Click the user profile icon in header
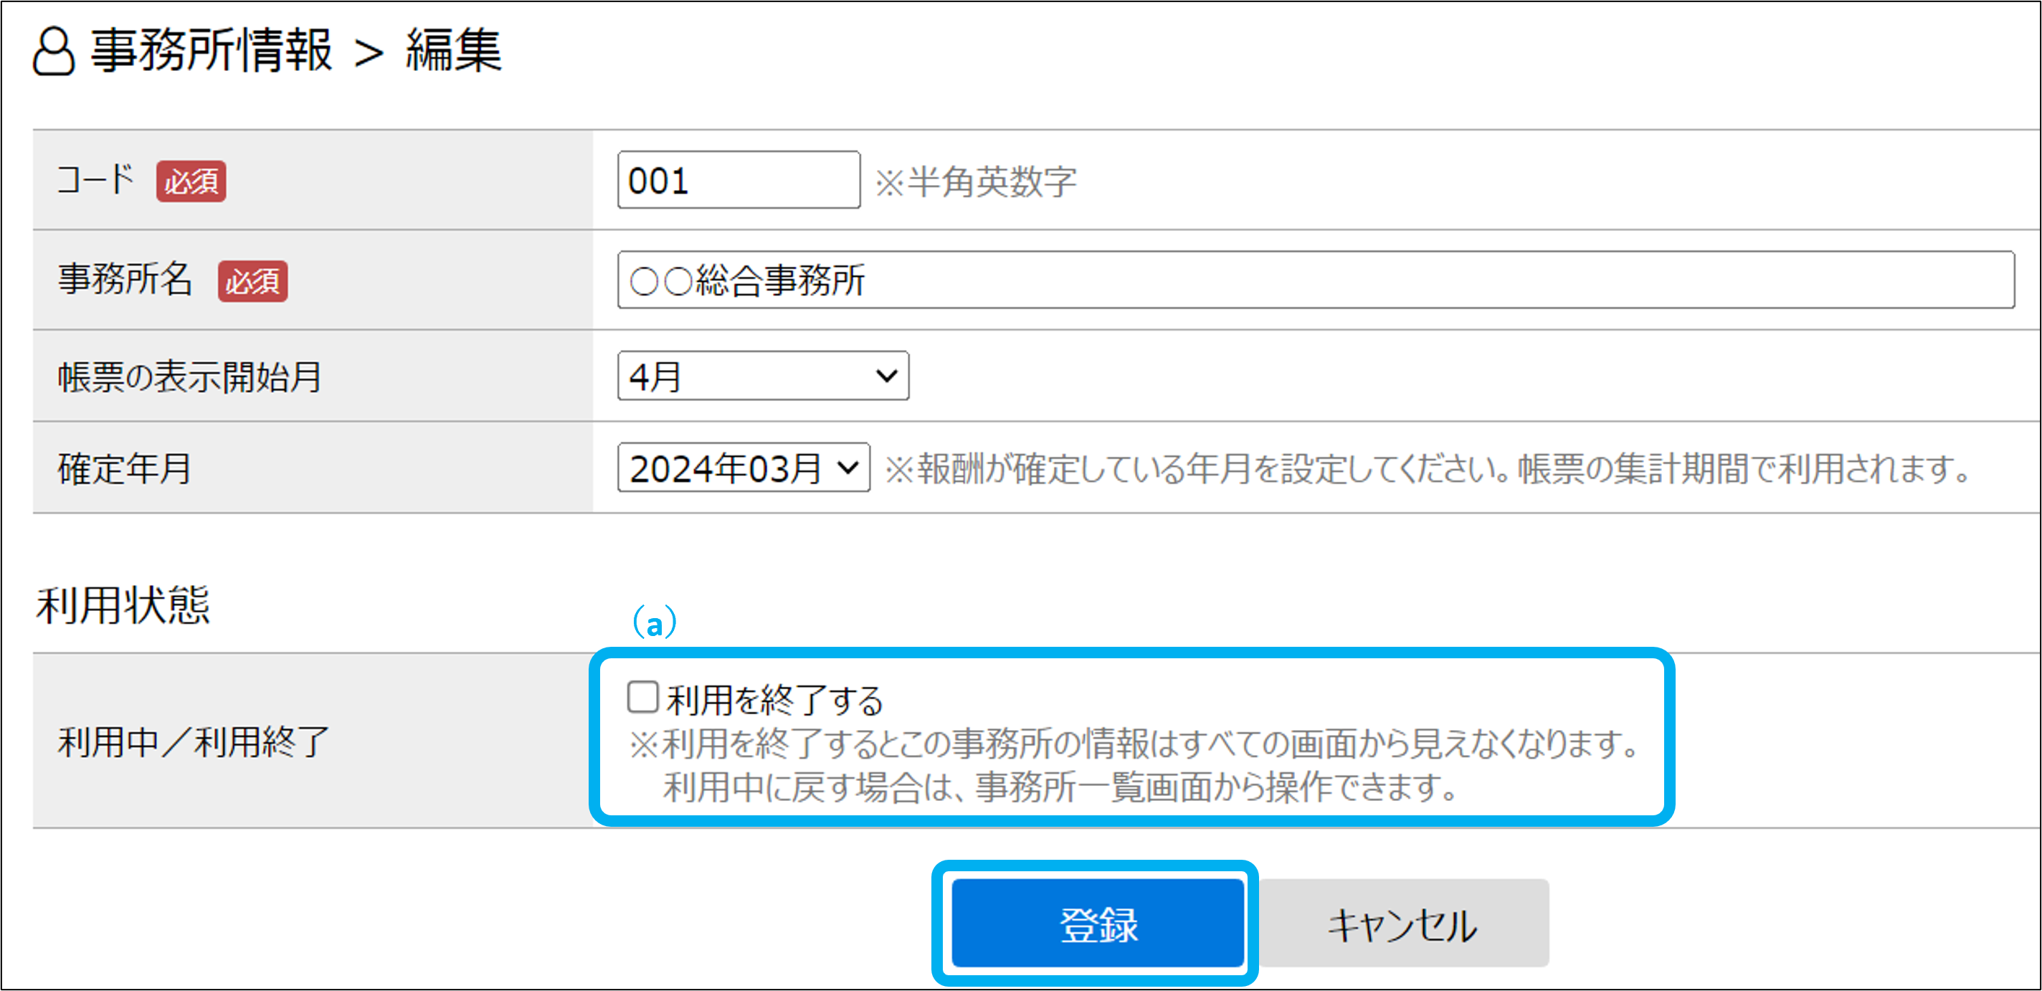This screenshot has height=991, width=2042. tap(53, 52)
